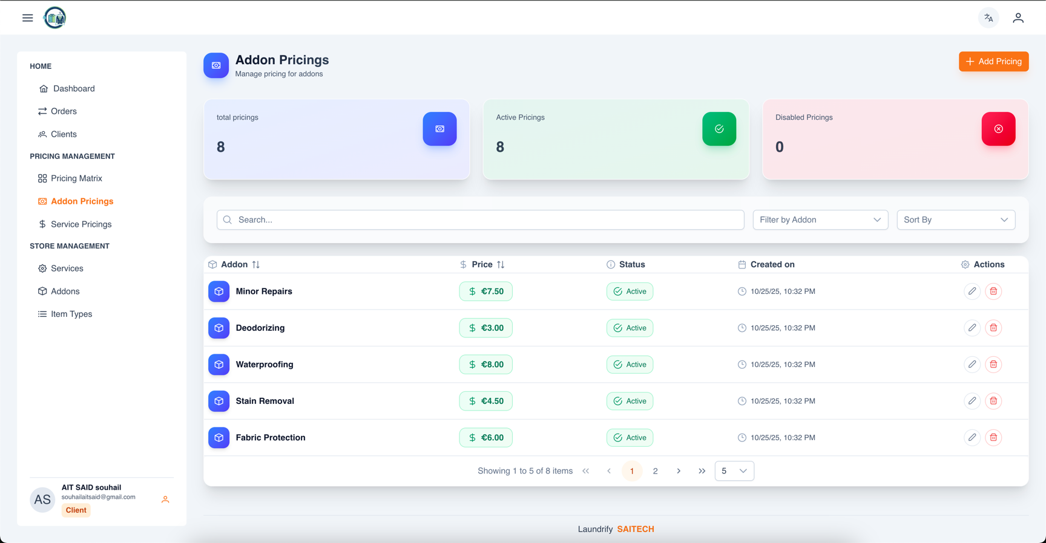Edit Stain Removal pricing
The height and width of the screenshot is (543, 1046).
pyautogui.click(x=972, y=401)
